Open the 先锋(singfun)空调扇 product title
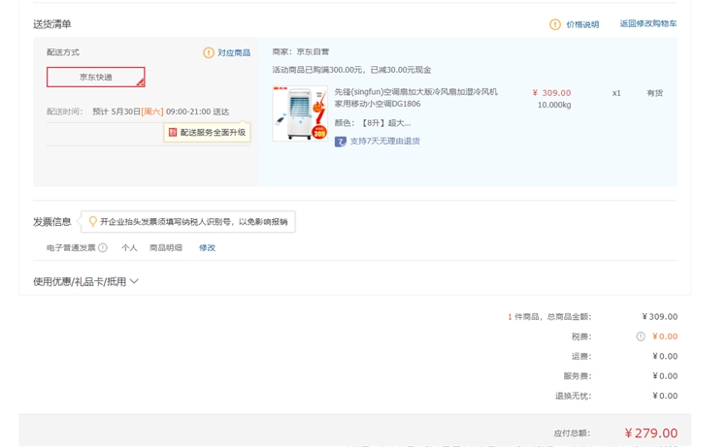Viewport: 728px width, 447px height. (416, 98)
